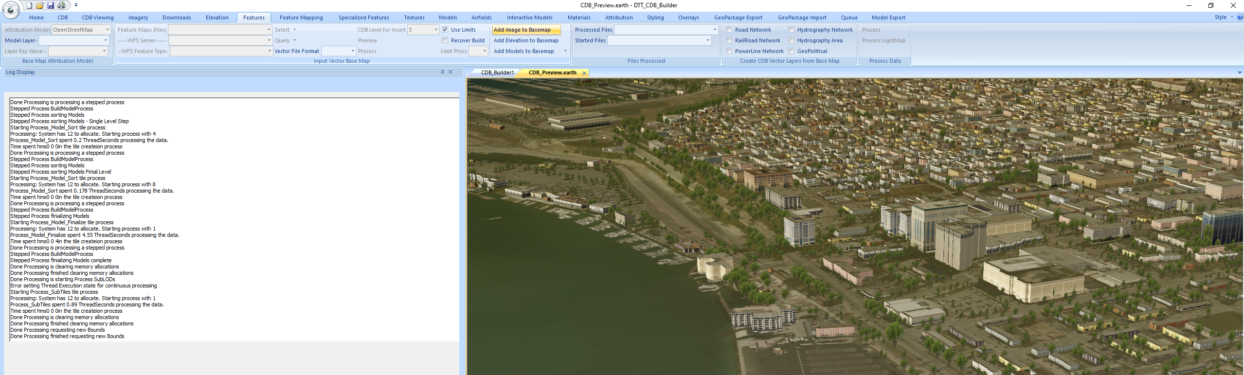Image resolution: width=1244 pixels, height=375 pixels.
Task: Open the Feature Mapping ribbon tab
Action: click(x=301, y=18)
